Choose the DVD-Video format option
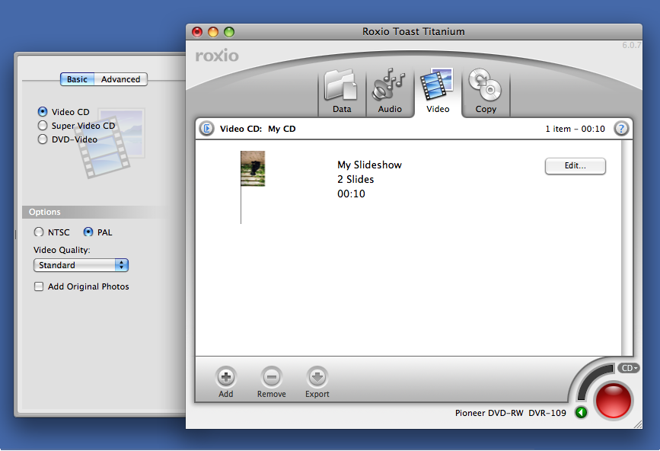Screen dimensions: 660x451 [43, 139]
